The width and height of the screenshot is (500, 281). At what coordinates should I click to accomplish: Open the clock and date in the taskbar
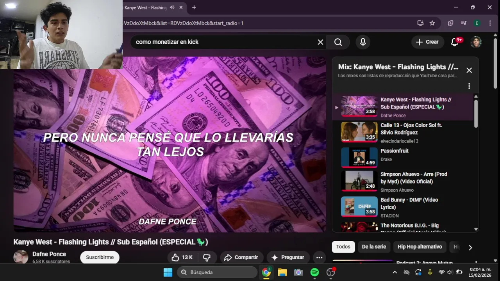[x=480, y=272]
